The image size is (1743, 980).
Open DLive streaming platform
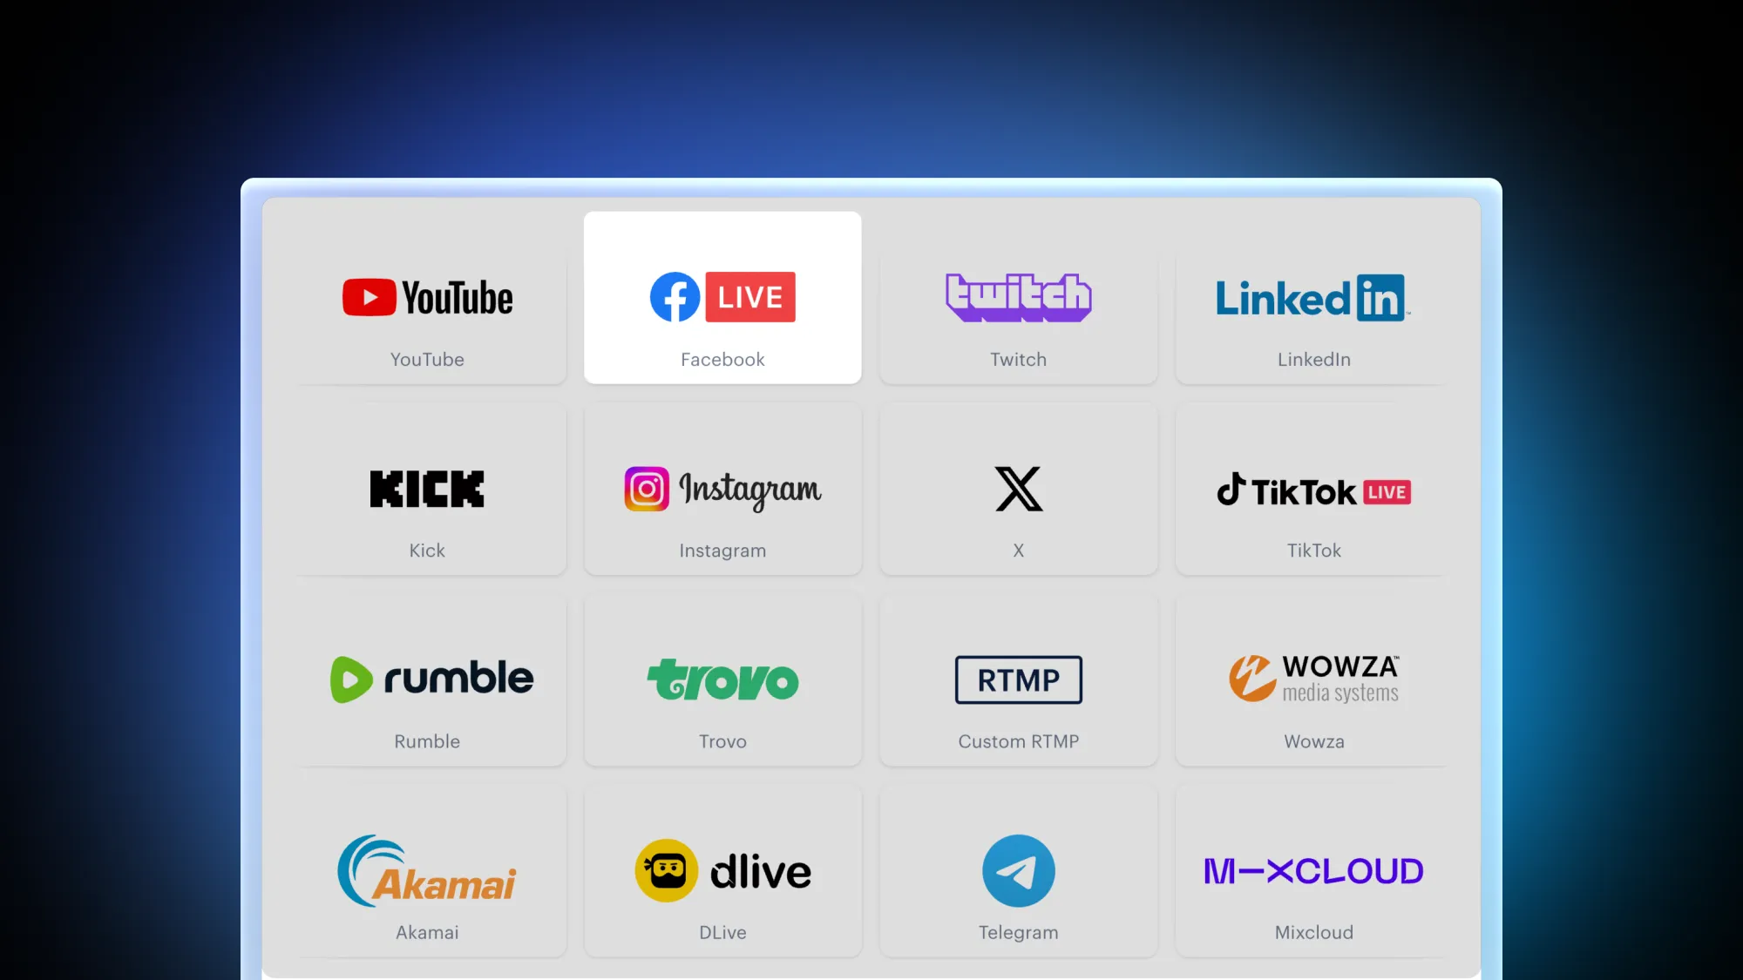tap(722, 871)
